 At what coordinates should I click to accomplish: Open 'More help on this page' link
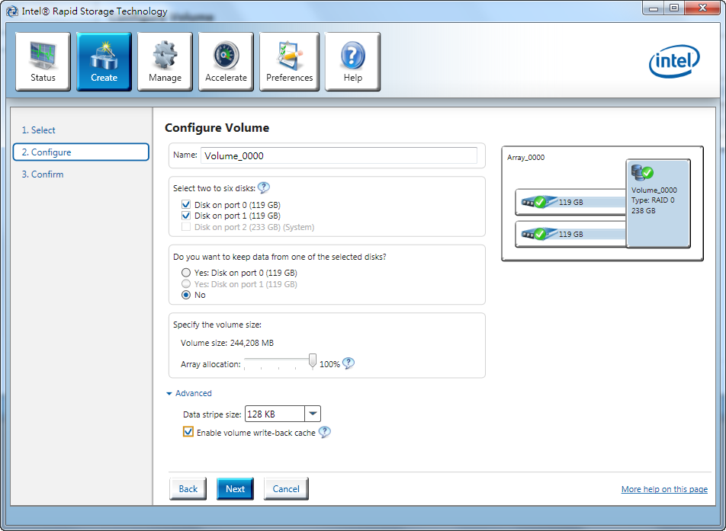[x=664, y=489]
